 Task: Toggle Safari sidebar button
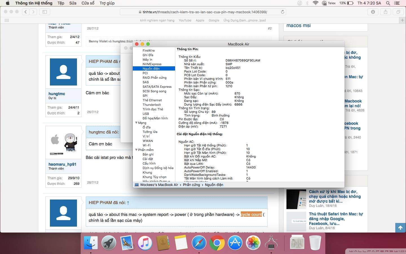[45, 12]
